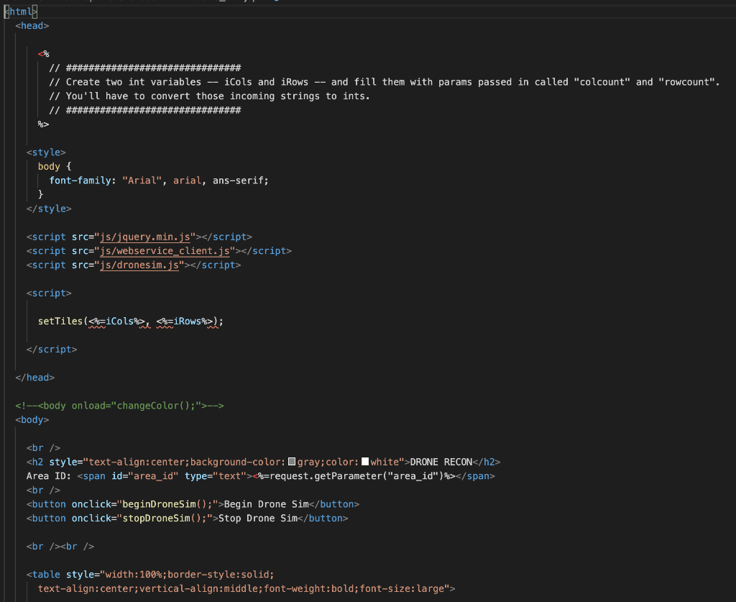
Task: Click the "colcount" param name in comment
Action: pyautogui.click(x=602, y=82)
